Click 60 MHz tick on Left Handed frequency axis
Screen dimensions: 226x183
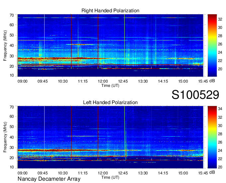tap(12, 116)
